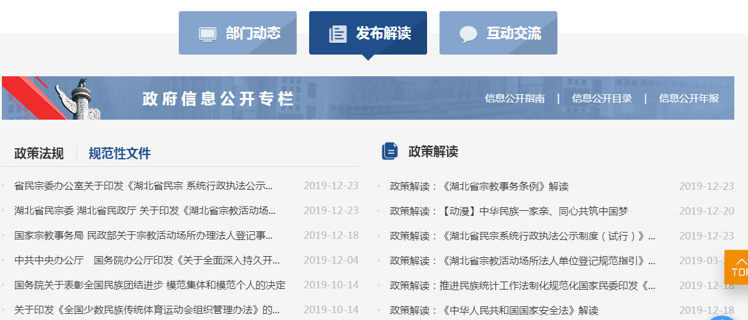Click the orange TOP back-to-top button

pos(737,267)
